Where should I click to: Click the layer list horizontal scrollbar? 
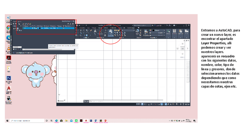(x=48, y=49)
